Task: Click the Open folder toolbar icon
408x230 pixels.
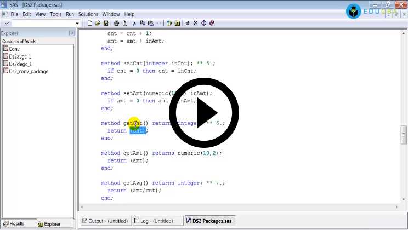Action: pyautogui.click(x=98, y=24)
